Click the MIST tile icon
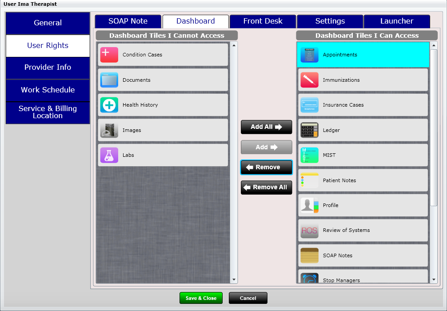 coord(310,155)
